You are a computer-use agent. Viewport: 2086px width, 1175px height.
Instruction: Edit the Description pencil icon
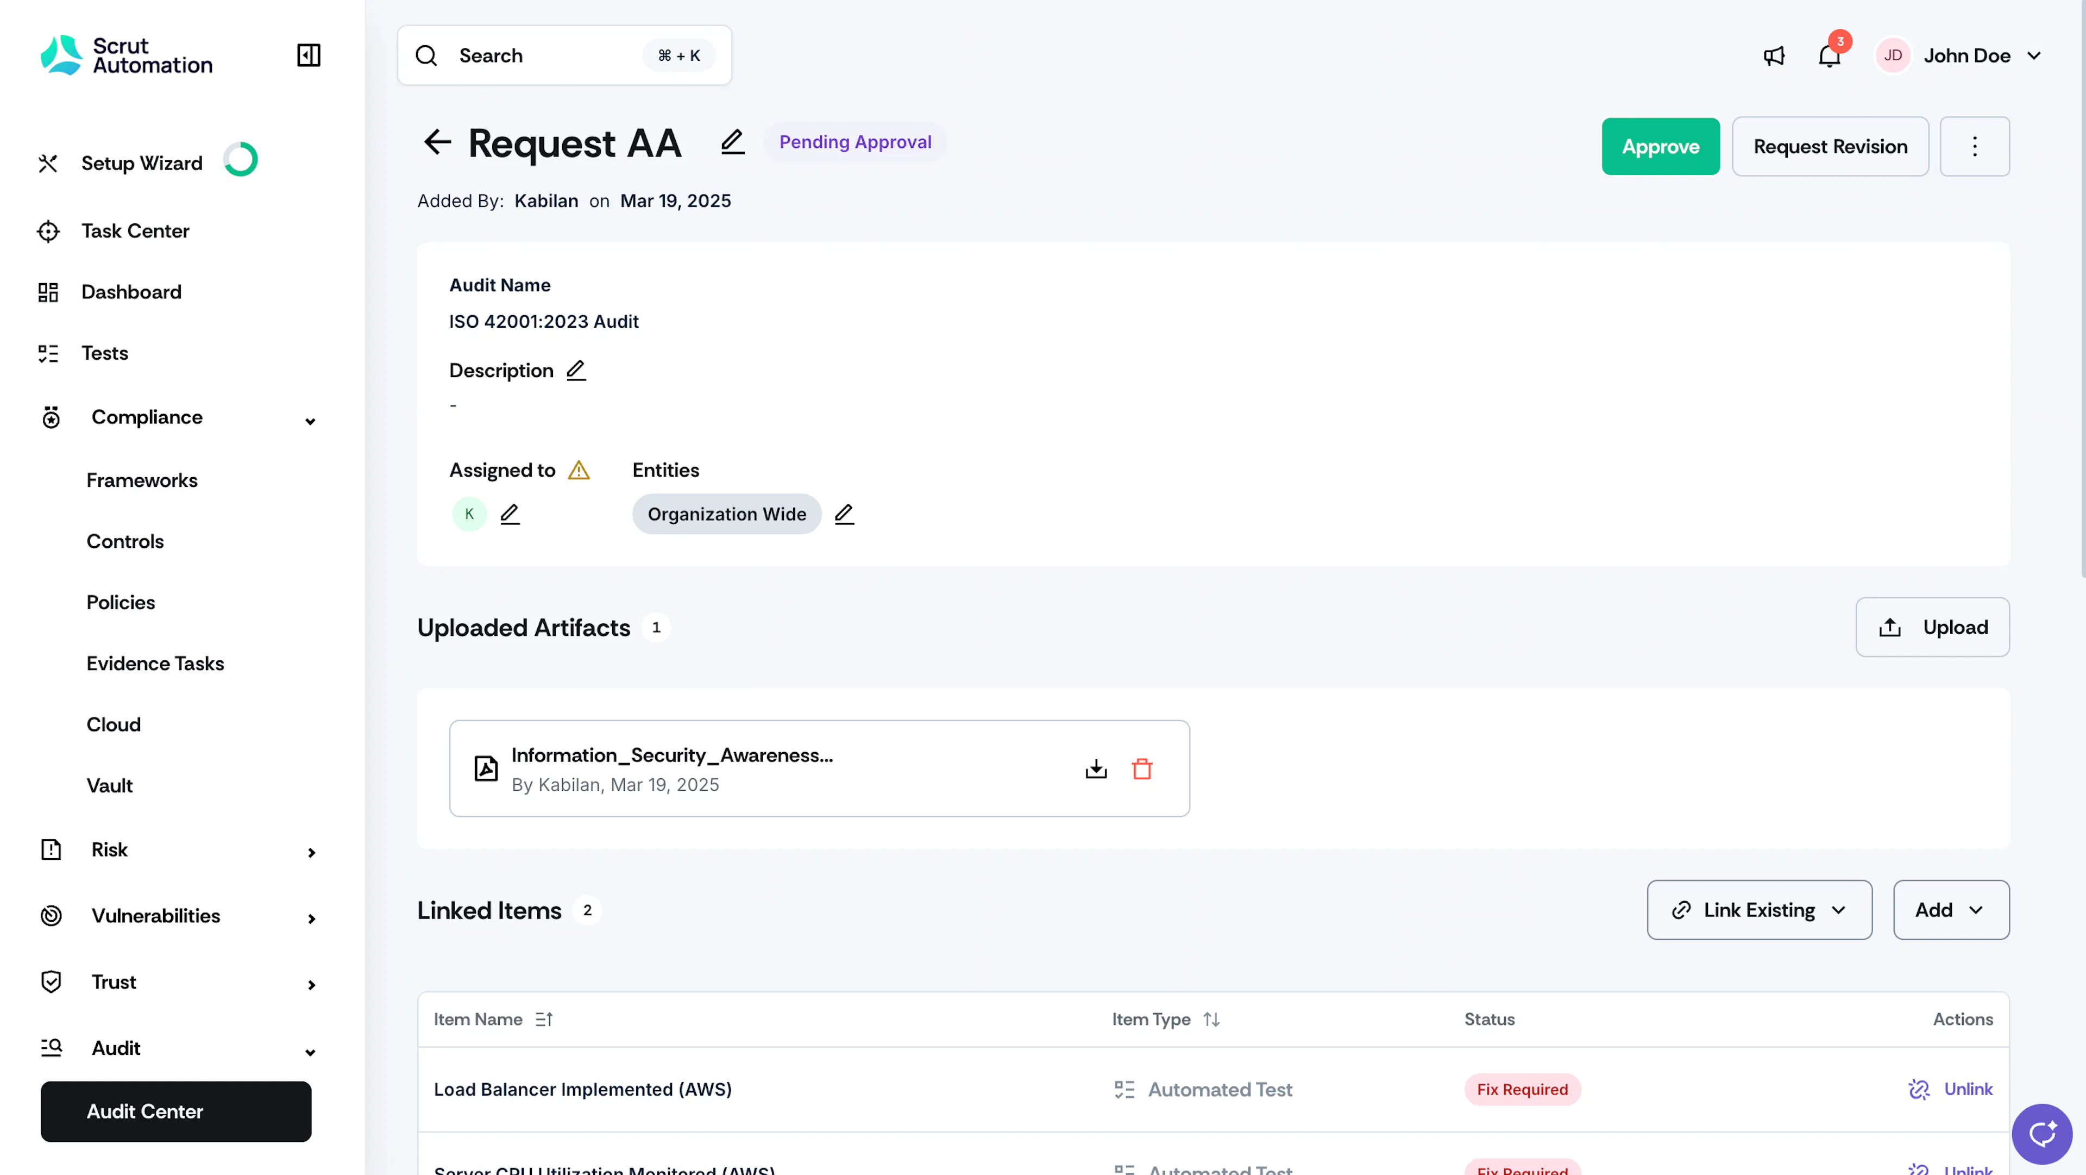click(576, 370)
